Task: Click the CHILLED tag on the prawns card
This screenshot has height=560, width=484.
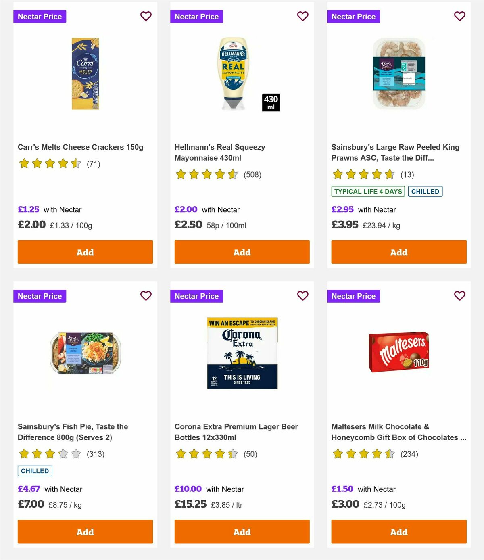Action: (x=425, y=191)
